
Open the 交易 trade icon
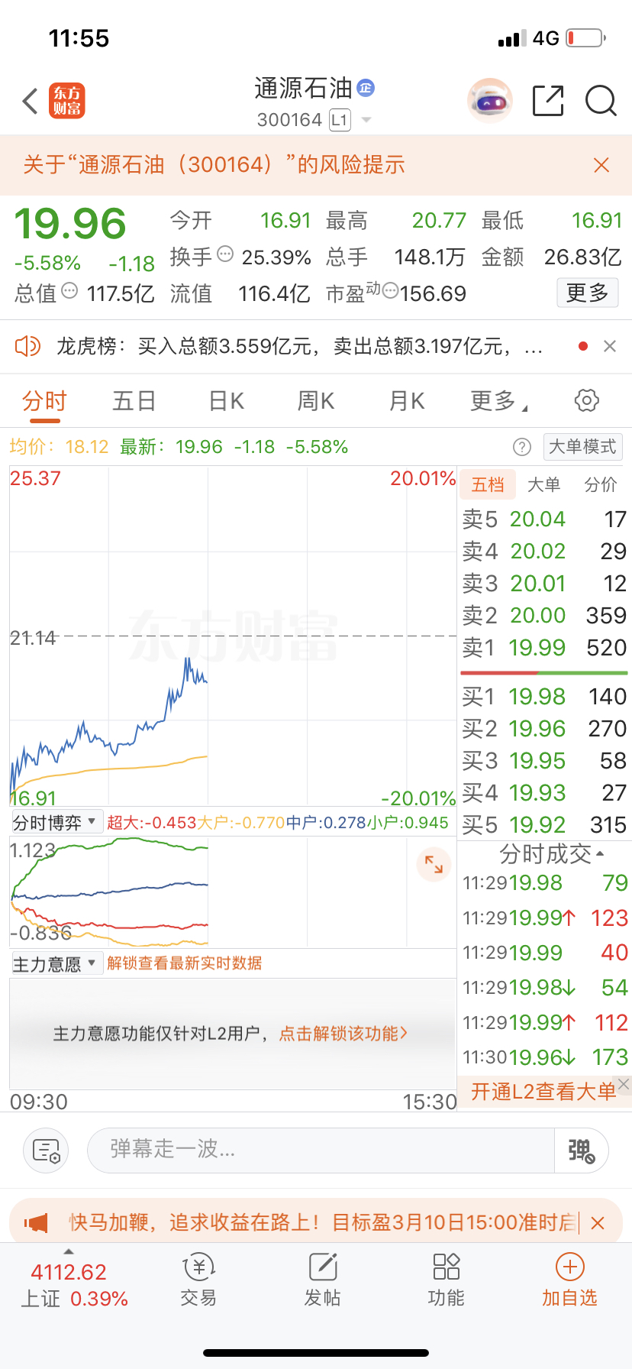click(x=198, y=1279)
